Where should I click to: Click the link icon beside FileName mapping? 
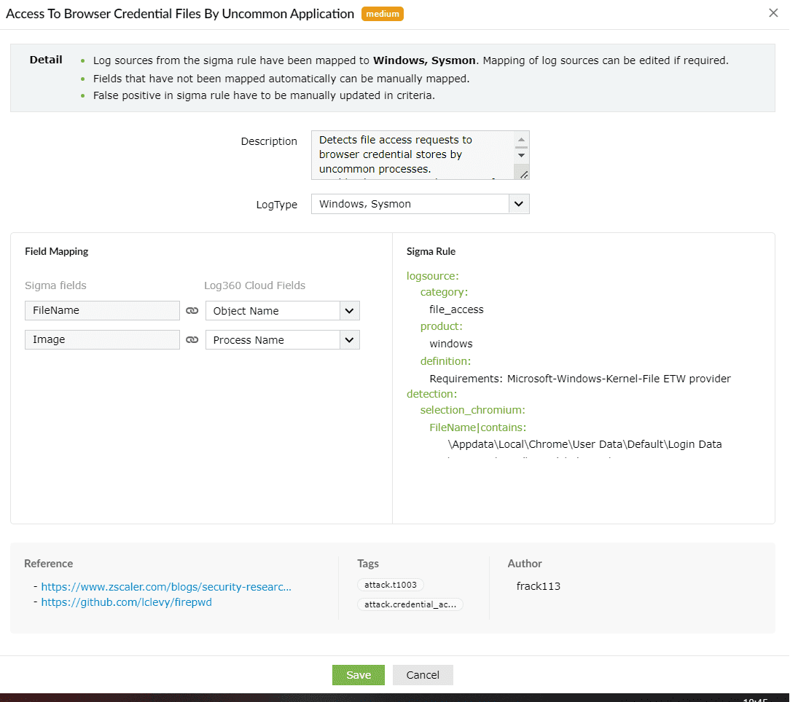[x=191, y=310]
